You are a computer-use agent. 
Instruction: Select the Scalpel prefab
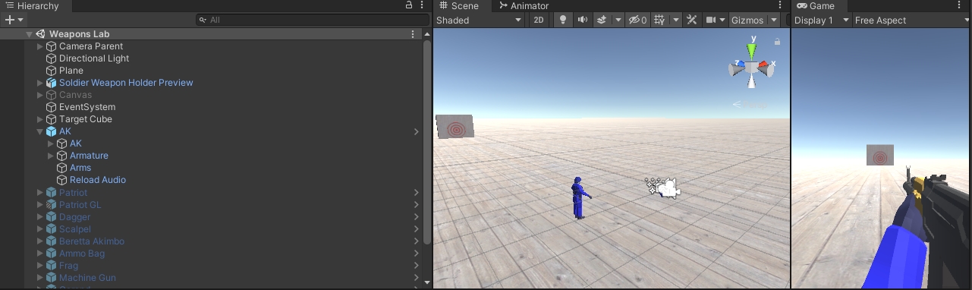coord(75,229)
